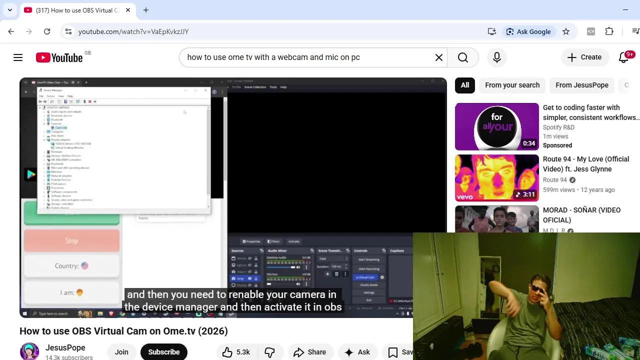Click the Spotify R&D channel name

click(x=558, y=127)
